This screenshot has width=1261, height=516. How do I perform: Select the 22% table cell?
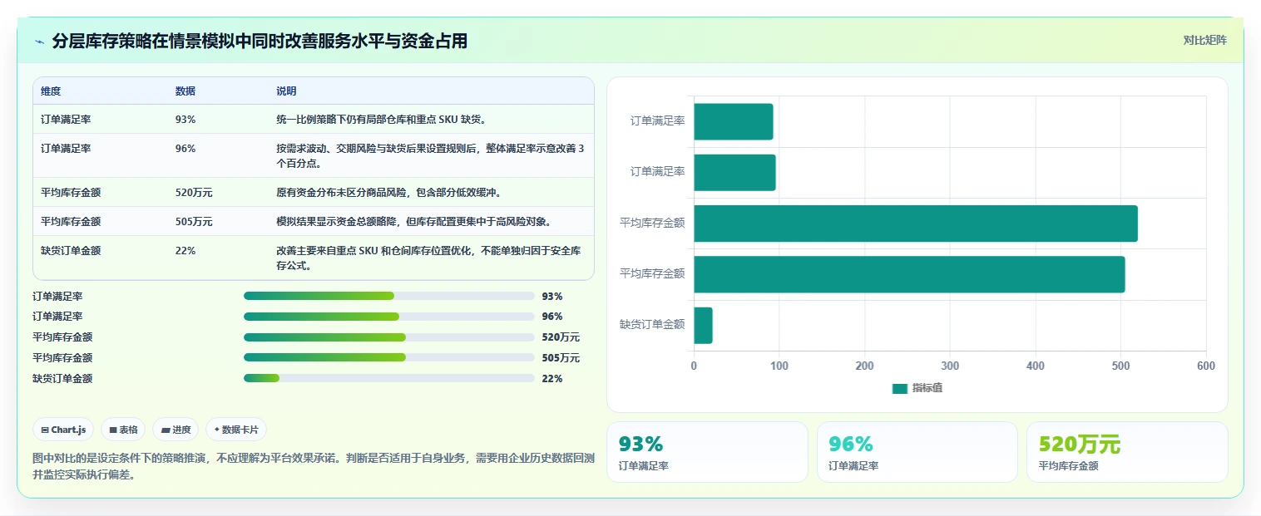click(185, 251)
